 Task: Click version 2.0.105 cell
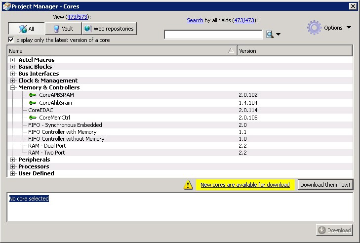248,118
